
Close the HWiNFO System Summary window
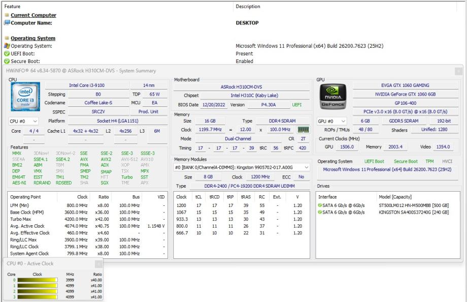tap(458, 71)
